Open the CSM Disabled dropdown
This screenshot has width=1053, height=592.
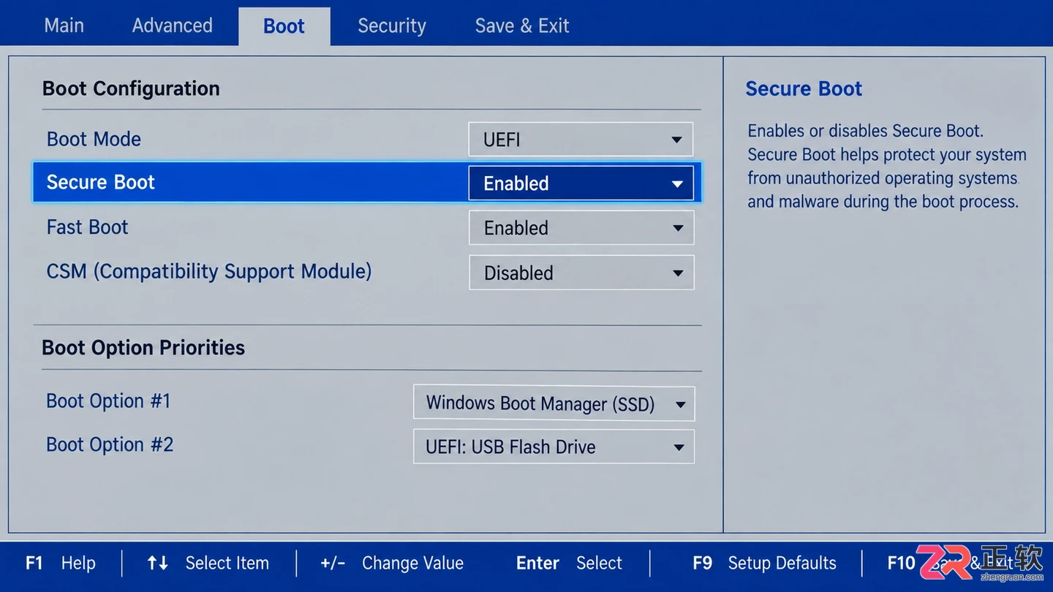[581, 273]
